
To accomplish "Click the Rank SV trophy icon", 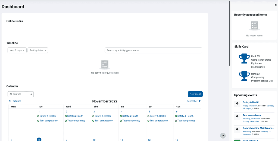I will 244,58.
